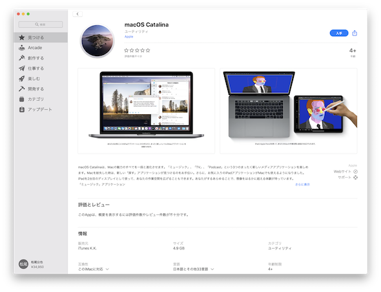This screenshot has height=292, width=381.
Task: Click the back chevron button
Action: click(x=77, y=14)
